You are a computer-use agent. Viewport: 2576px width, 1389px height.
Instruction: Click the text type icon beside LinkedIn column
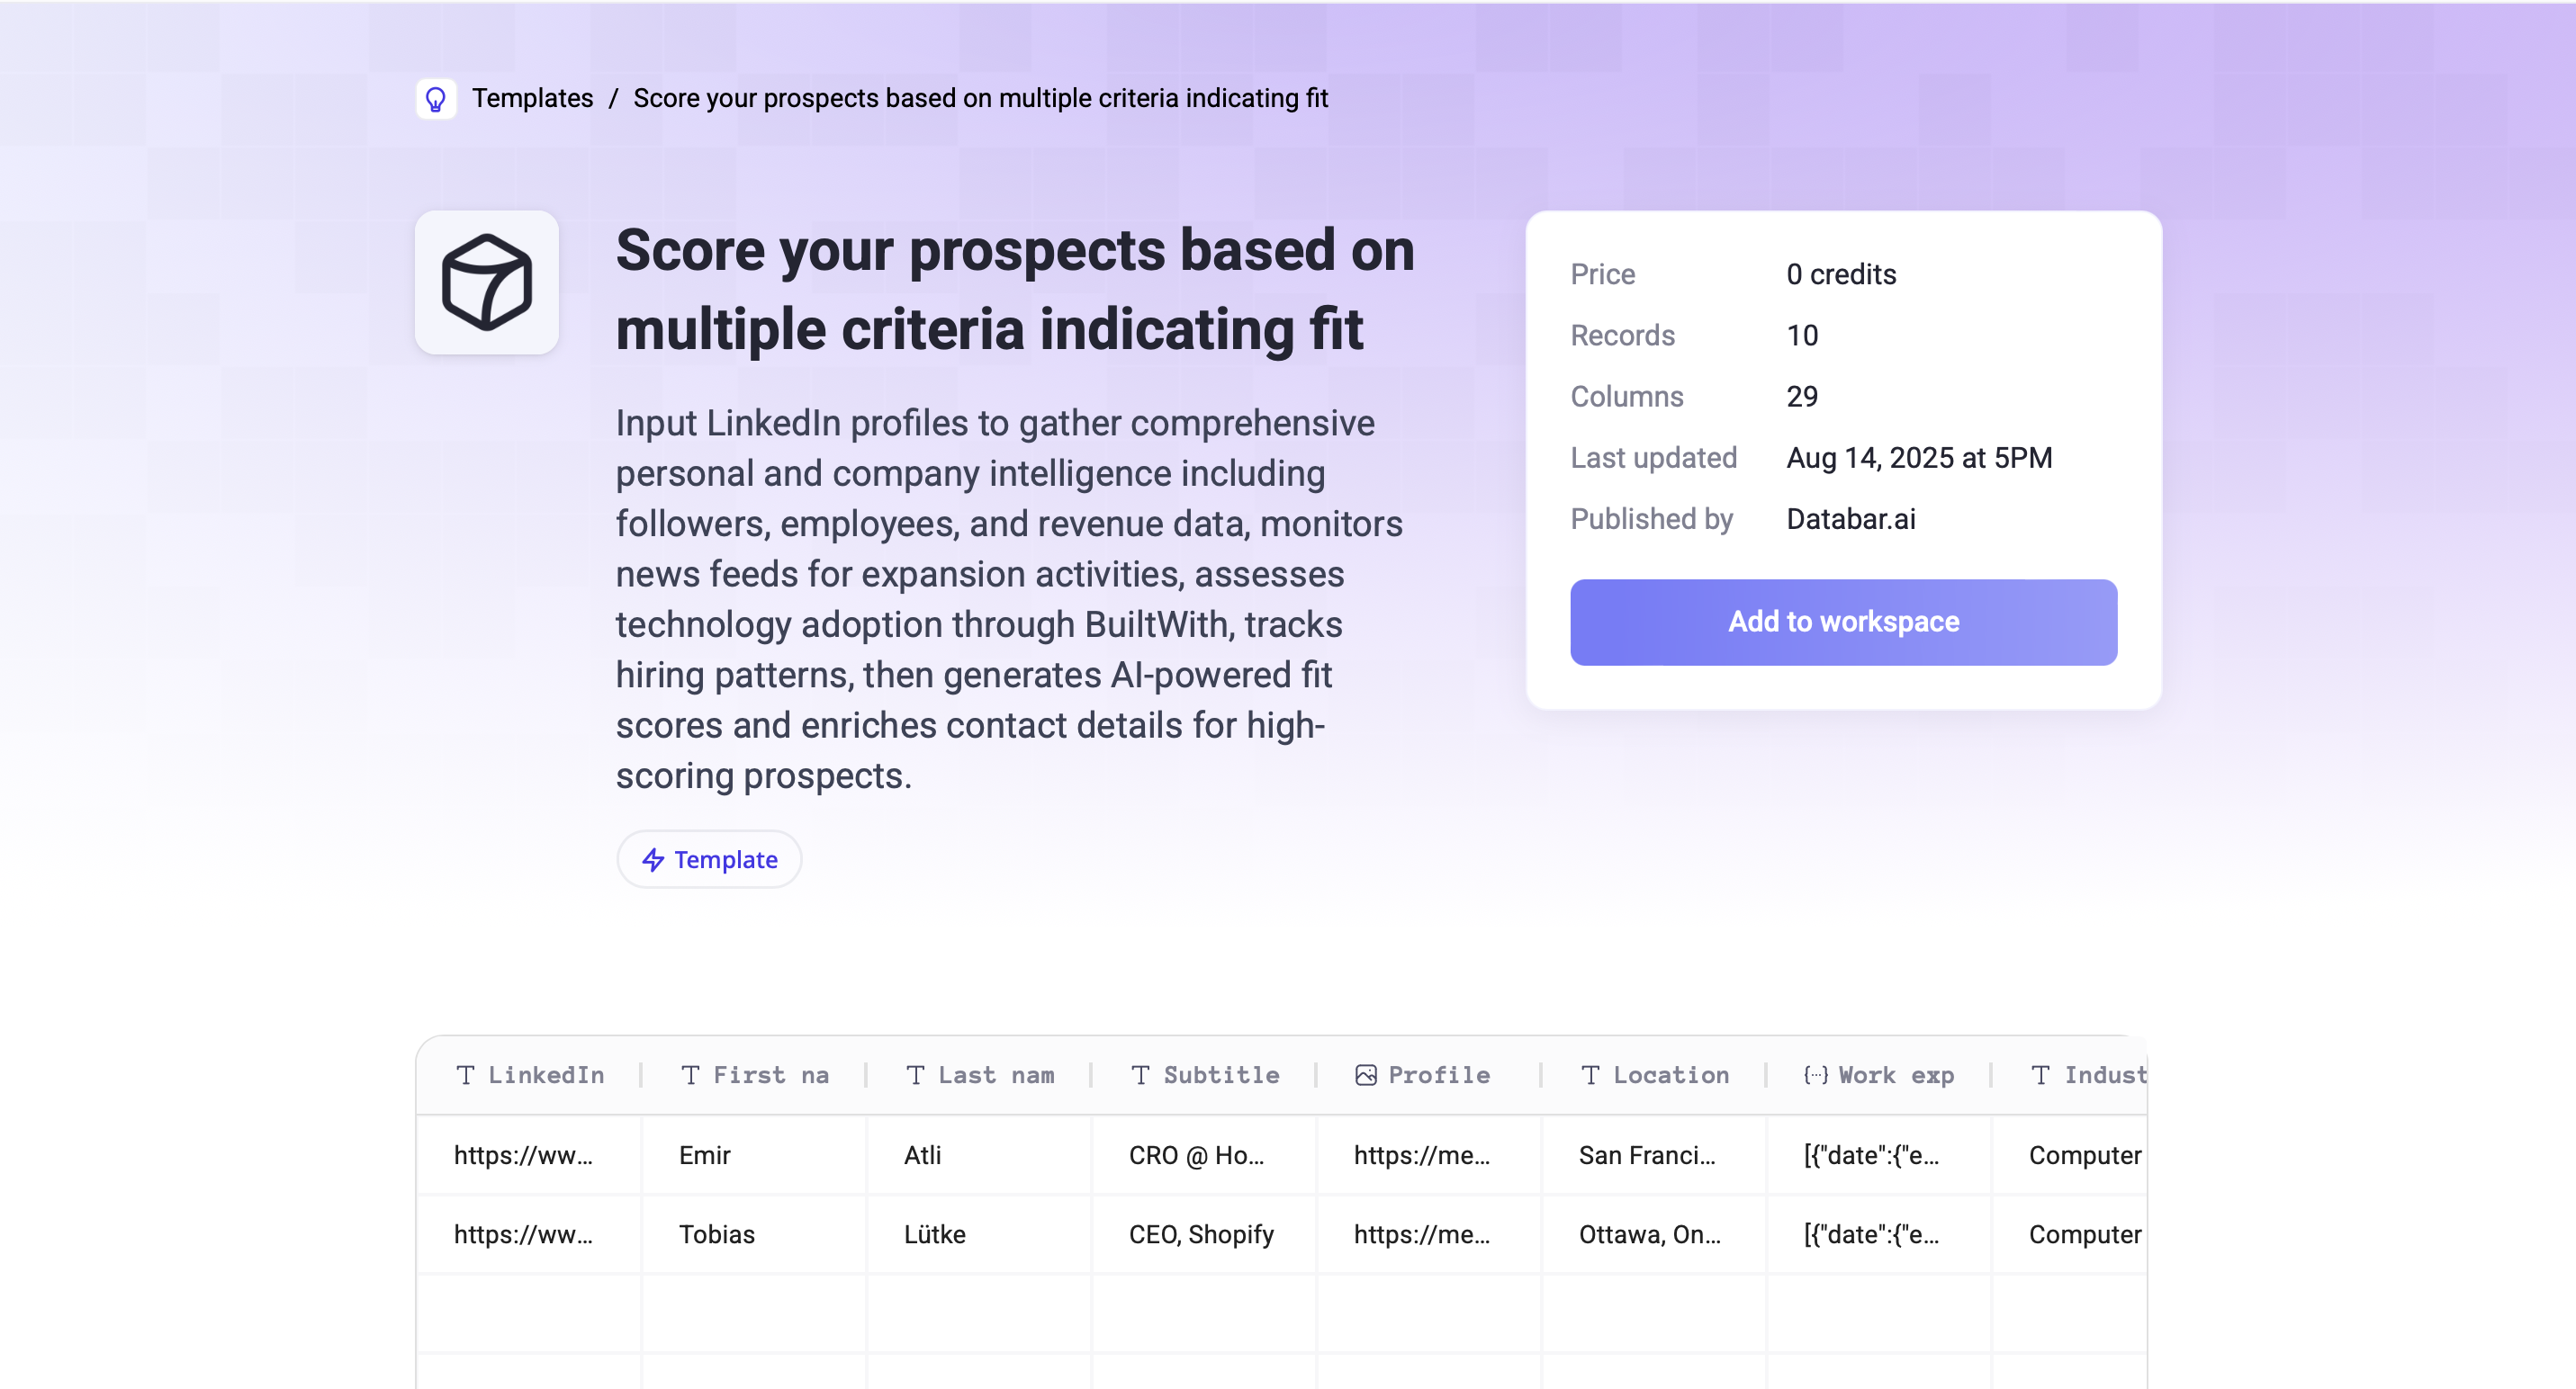pos(465,1075)
